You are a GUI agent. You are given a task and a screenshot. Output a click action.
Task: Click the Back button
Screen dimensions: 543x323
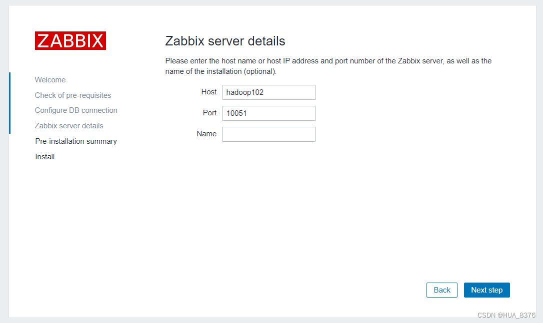441,290
